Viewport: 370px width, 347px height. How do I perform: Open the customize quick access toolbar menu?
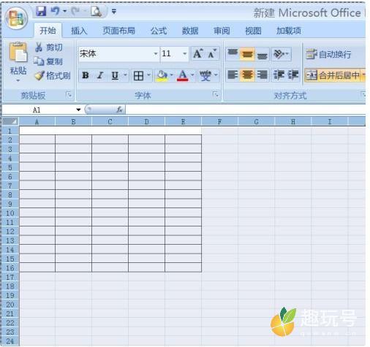point(114,12)
